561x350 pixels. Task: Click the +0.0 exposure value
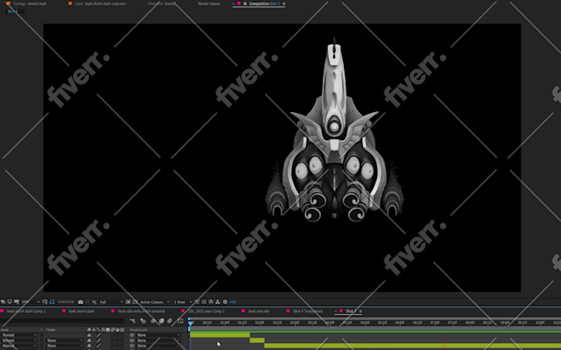pyautogui.click(x=233, y=301)
